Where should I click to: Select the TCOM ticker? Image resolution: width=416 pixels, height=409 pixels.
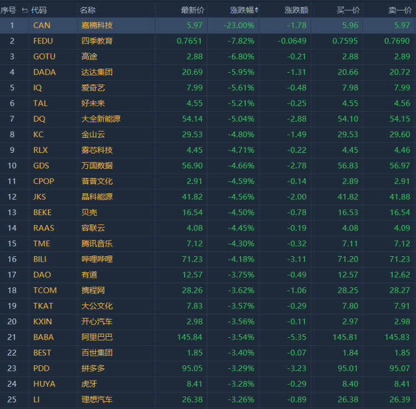coord(45,291)
